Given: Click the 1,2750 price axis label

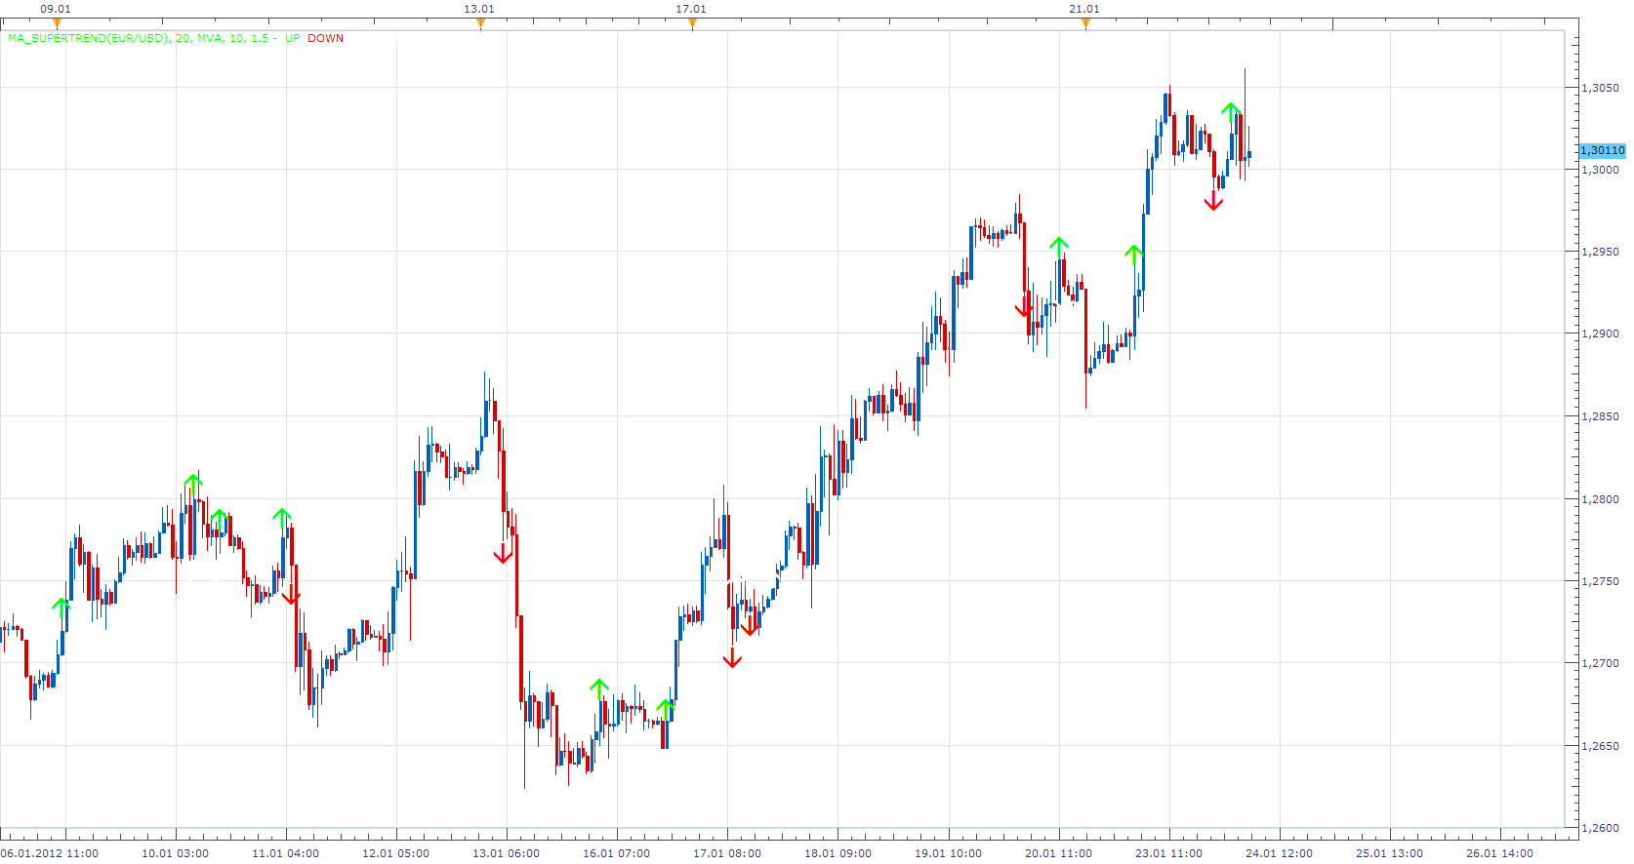Looking at the screenshot, I should [x=1600, y=581].
